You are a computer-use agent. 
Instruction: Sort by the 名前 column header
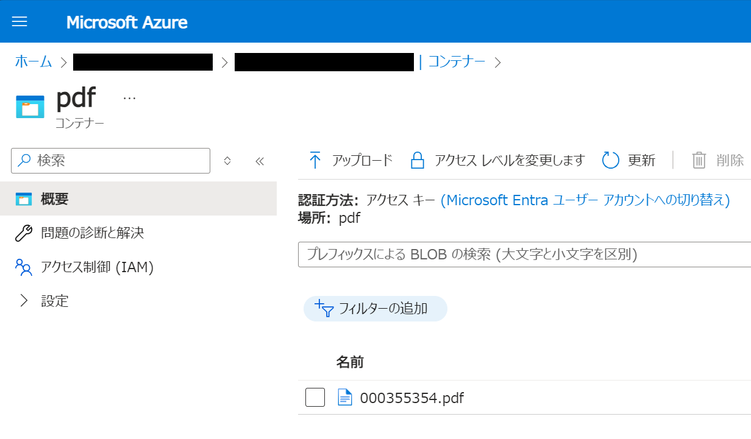click(x=350, y=362)
